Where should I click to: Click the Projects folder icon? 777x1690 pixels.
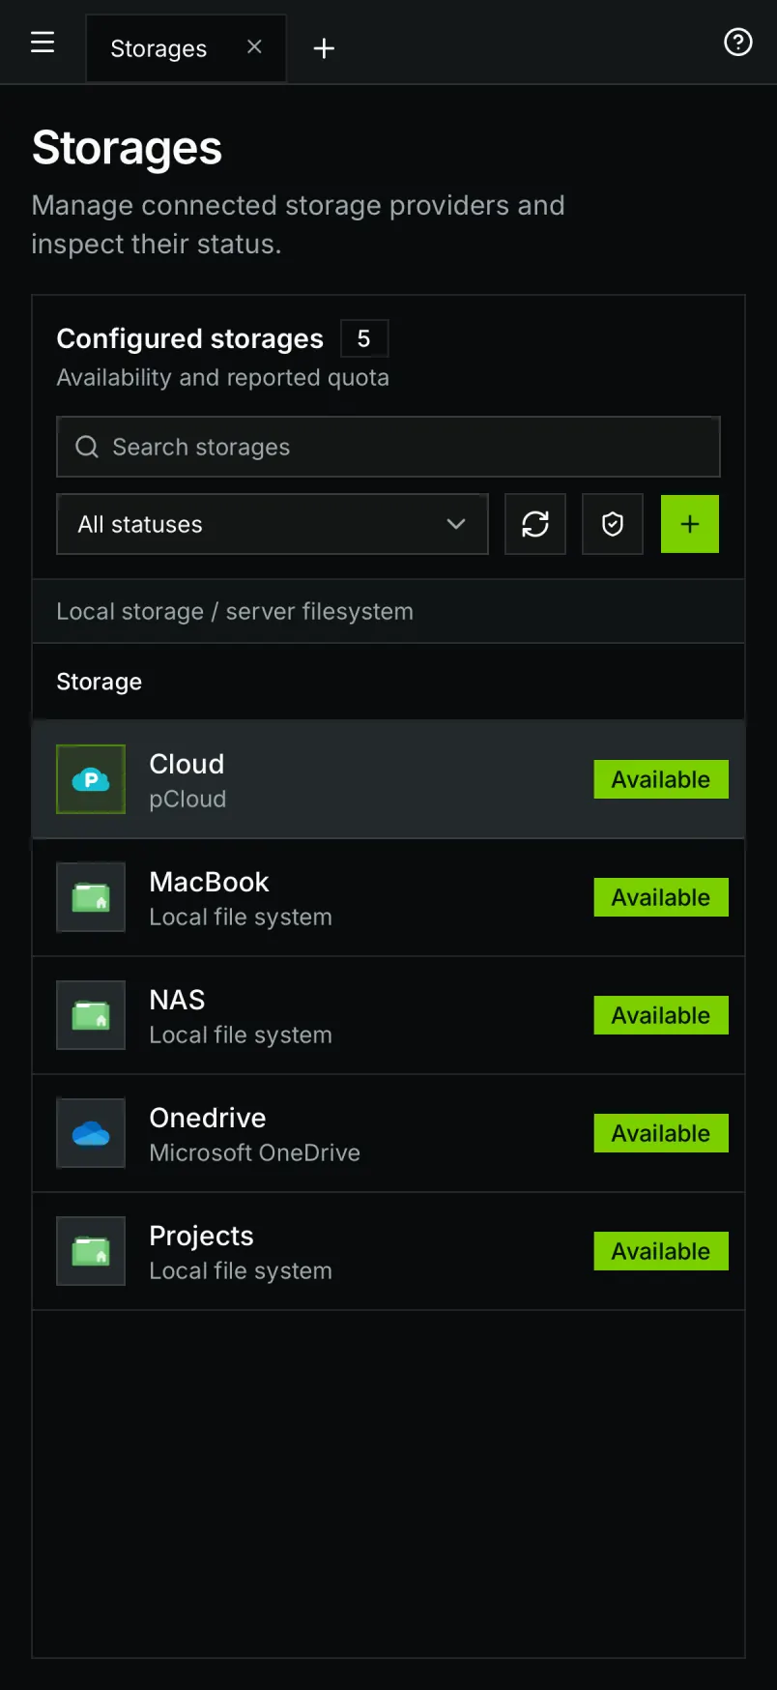tap(91, 1251)
